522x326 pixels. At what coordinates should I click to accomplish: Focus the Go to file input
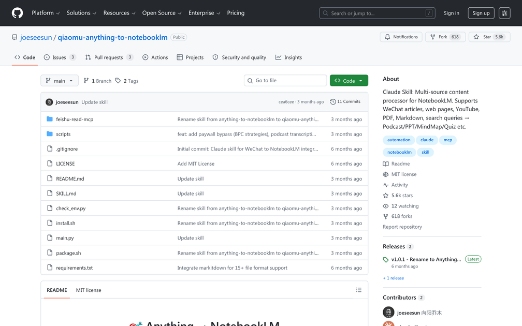(x=285, y=81)
